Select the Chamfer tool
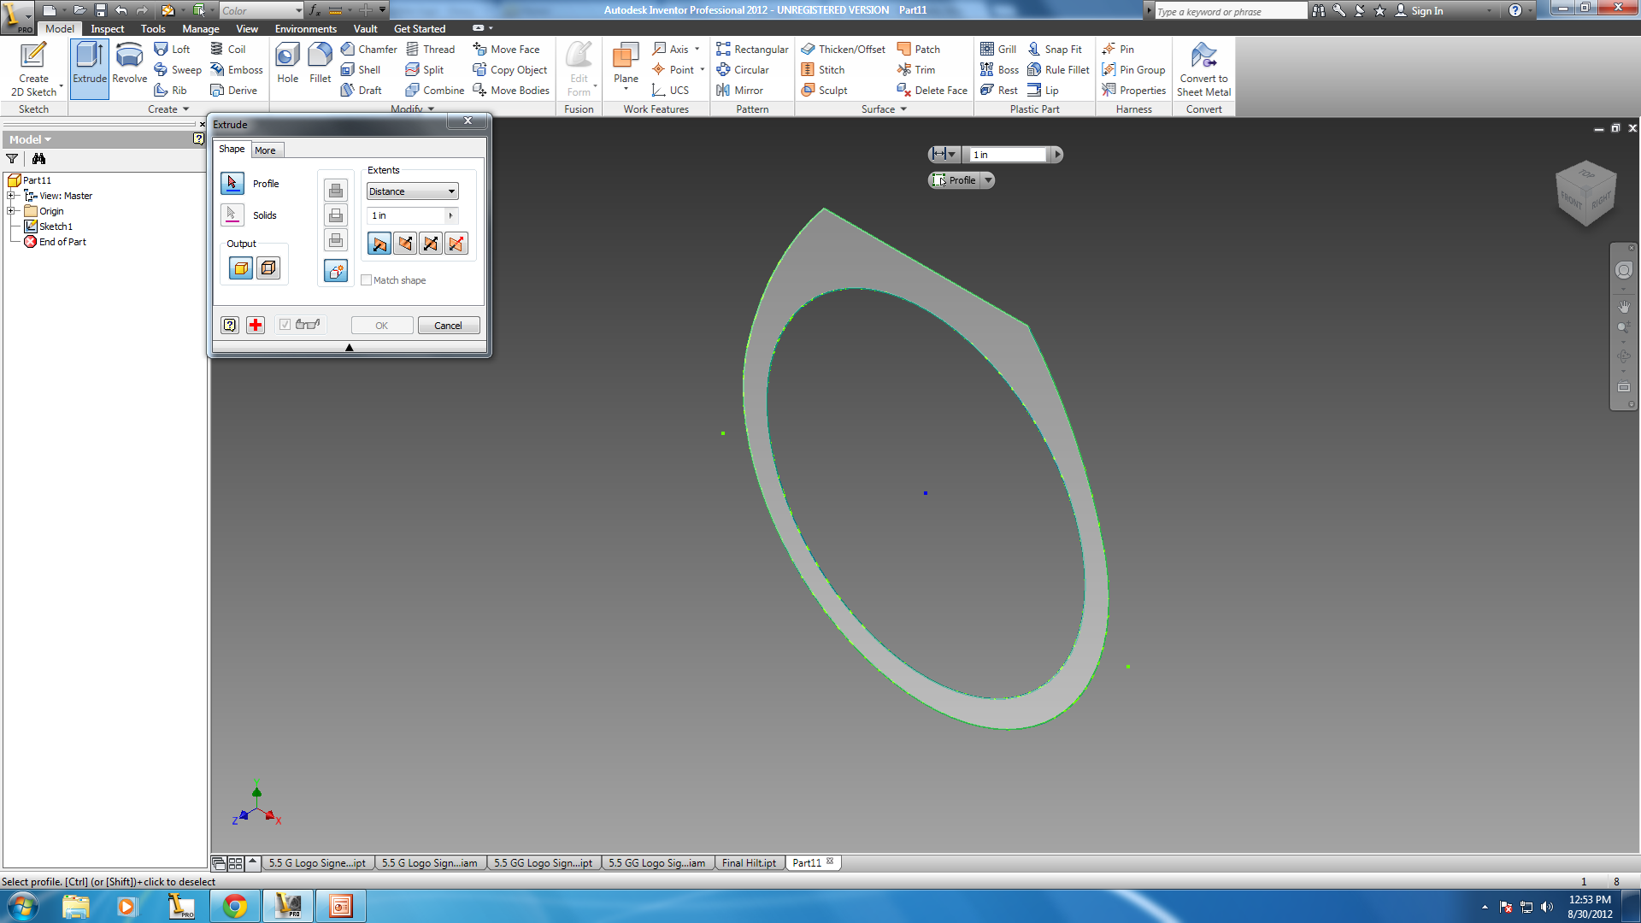 click(x=368, y=49)
